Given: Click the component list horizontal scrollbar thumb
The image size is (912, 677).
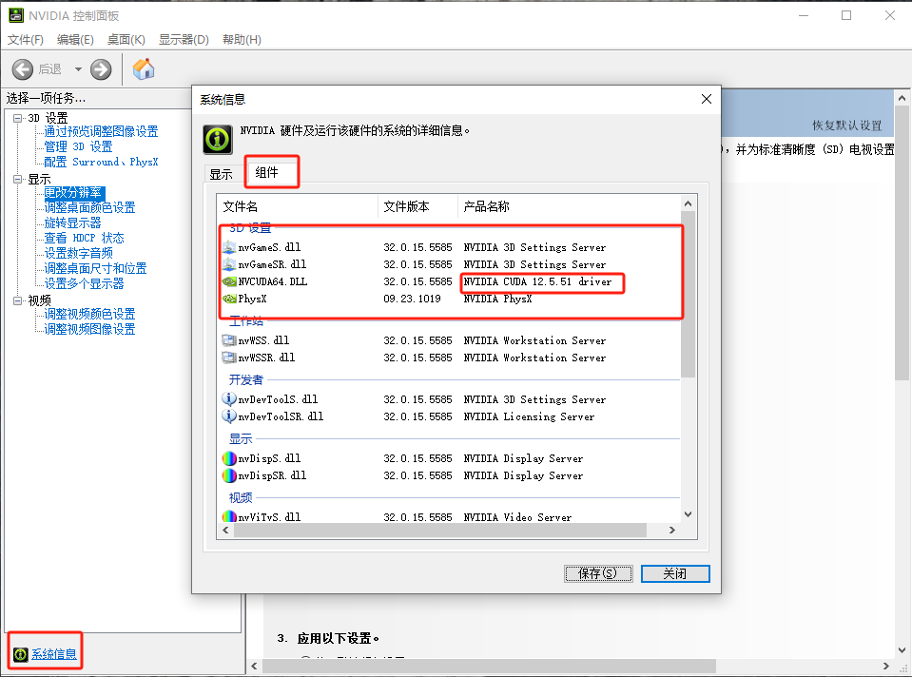Looking at the screenshot, I should pyautogui.click(x=439, y=530).
